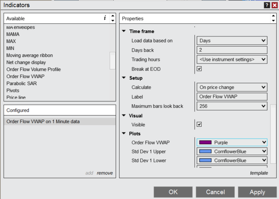Image resolution: width=279 pixels, height=199 pixels.
Task: Open the Std Dev 1 Upper color dropdown
Action: coord(232,151)
